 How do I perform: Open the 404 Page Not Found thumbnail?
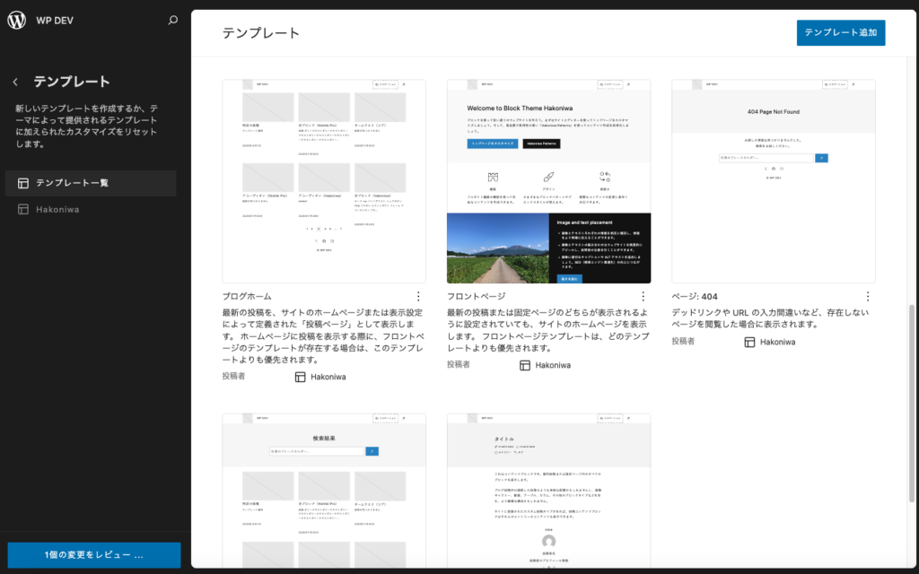(x=773, y=181)
